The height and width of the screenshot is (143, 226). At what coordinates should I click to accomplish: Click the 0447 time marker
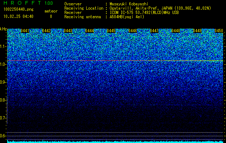(x=154, y=31)
